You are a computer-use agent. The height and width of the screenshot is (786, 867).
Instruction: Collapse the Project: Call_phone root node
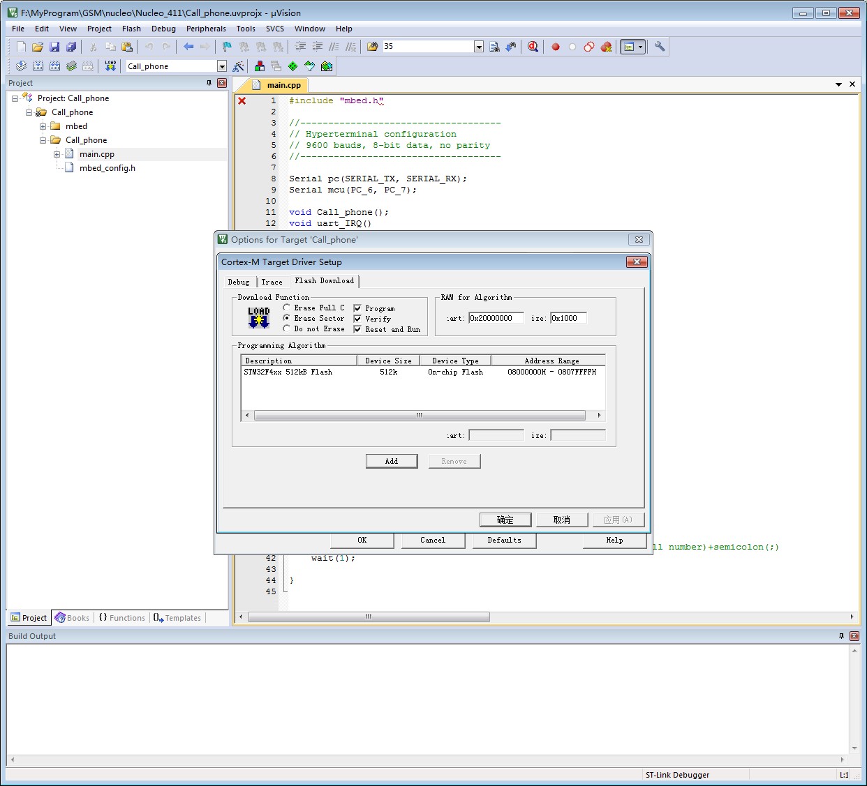point(15,98)
